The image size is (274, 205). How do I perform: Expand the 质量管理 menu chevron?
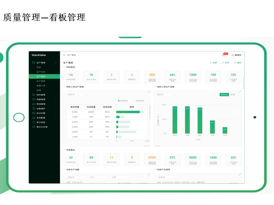(x=56, y=99)
